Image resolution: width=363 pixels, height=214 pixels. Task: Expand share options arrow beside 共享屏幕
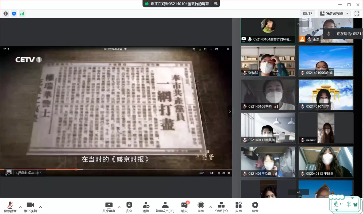[119, 207]
